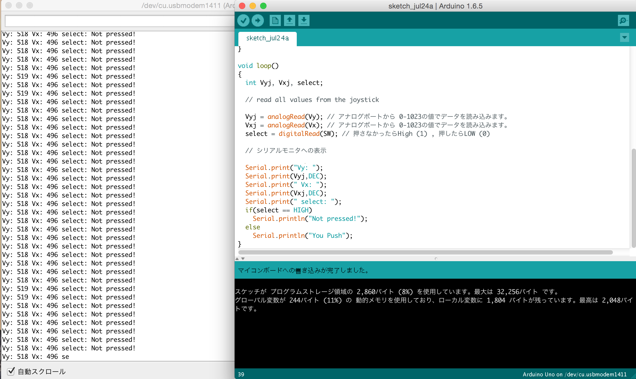Click the line number 39 in status bar
The height and width of the screenshot is (379, 636).
[241, 374]
